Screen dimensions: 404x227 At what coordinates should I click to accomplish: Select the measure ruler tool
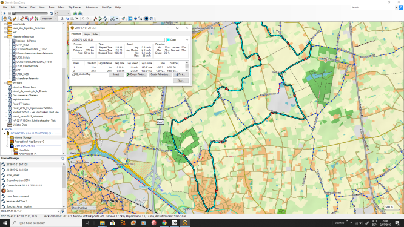[15, 19]
